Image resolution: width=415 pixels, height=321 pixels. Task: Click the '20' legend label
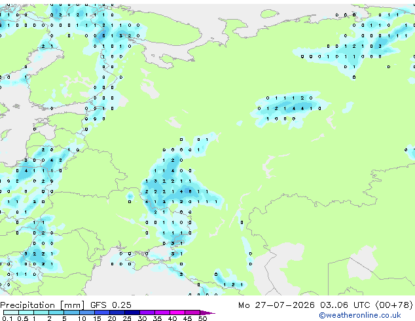(x=112, y=318)
